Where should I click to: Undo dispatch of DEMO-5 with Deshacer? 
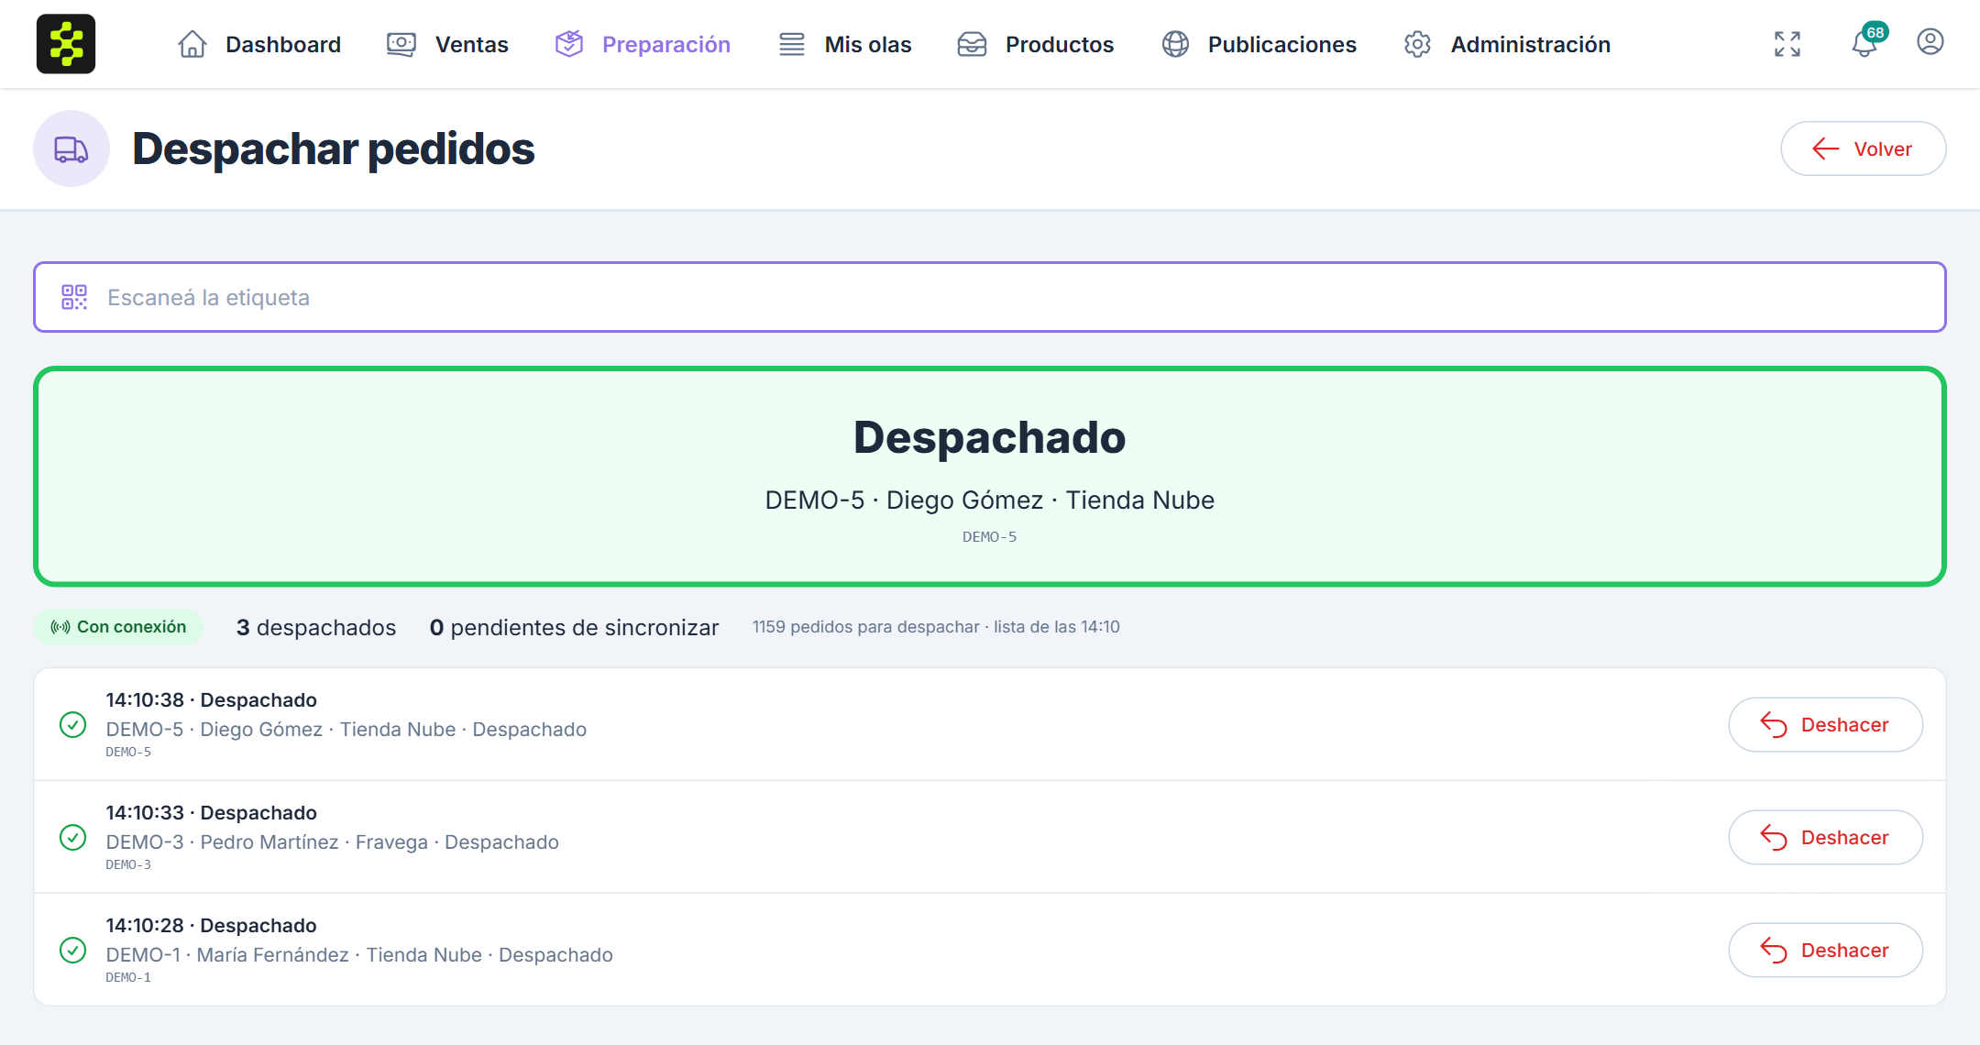tap(1826, 725)
